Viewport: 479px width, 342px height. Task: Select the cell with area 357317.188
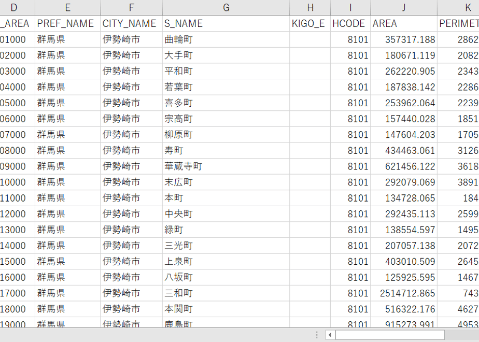coord(404,39)
